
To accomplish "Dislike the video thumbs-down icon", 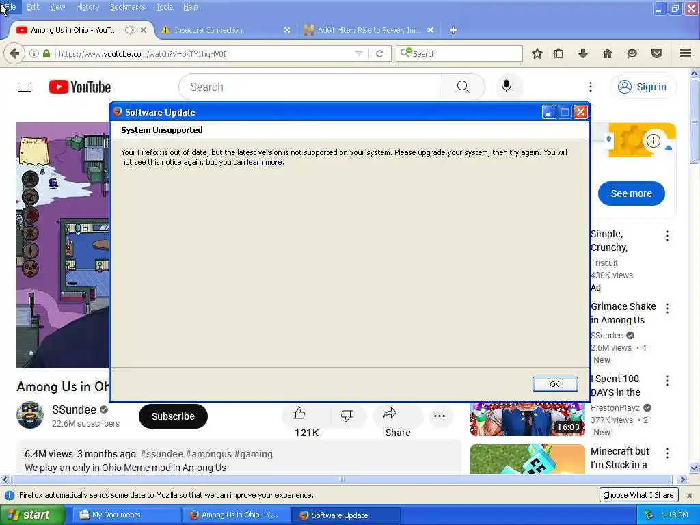I will point(347,416).
